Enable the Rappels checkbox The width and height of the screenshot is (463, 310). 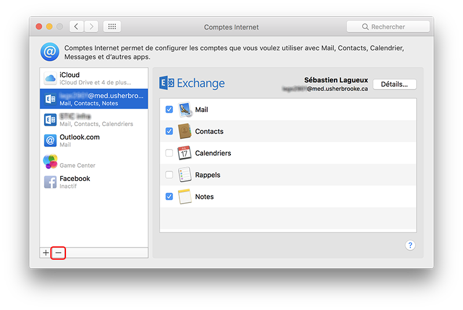click(169, 175)
